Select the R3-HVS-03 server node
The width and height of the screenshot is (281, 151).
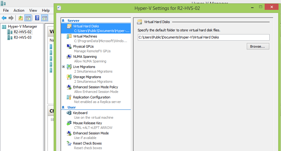(23, 38)
